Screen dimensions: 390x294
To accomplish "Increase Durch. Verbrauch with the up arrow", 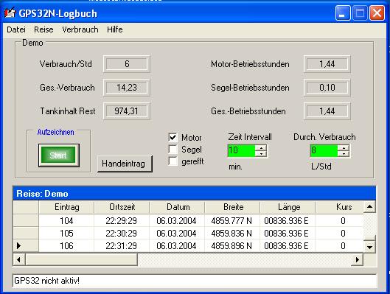I will [344, 148].
